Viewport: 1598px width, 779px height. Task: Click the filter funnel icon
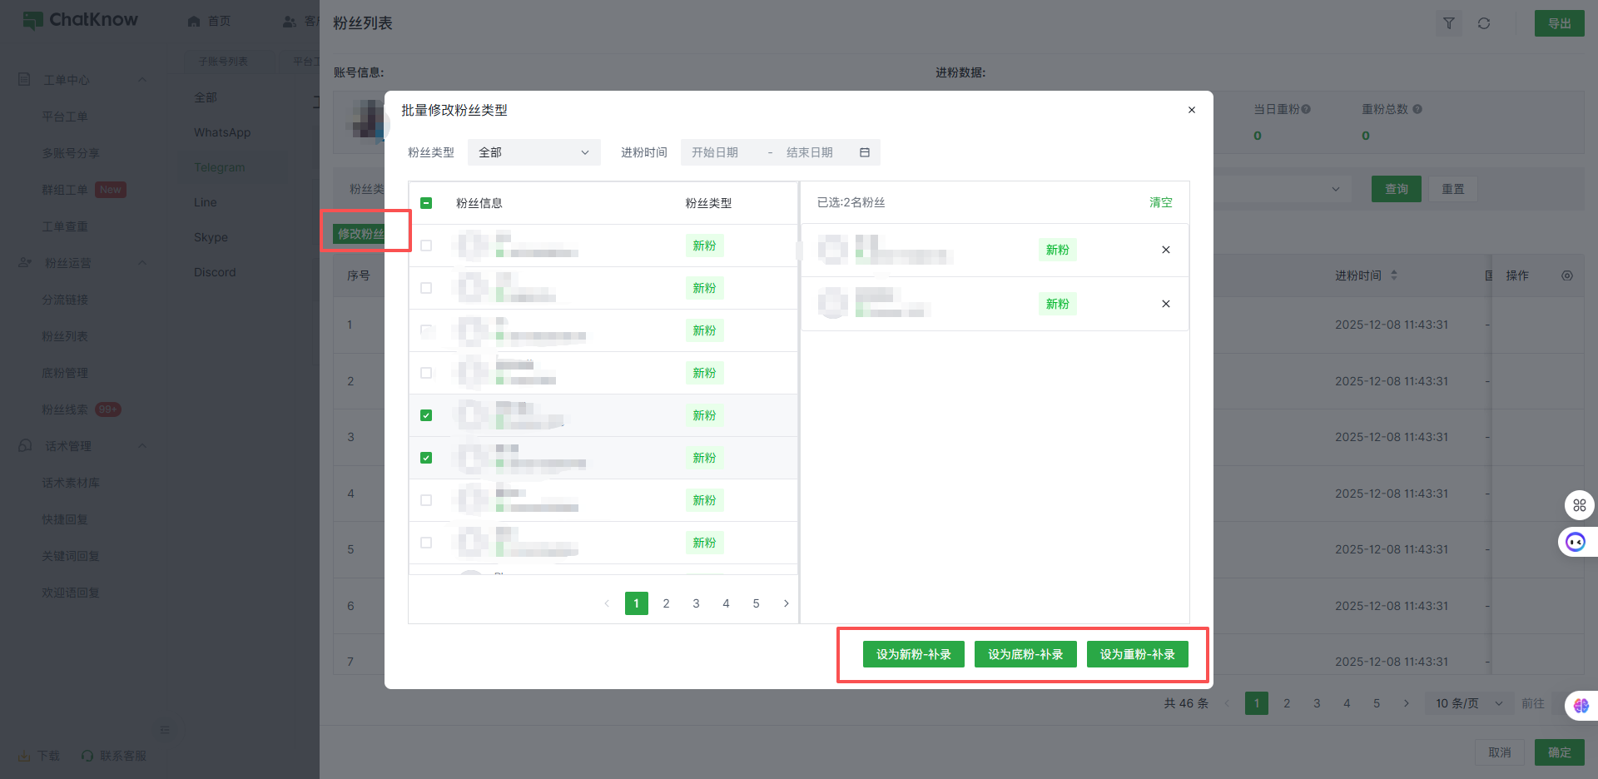click(x=1449, y=23)
